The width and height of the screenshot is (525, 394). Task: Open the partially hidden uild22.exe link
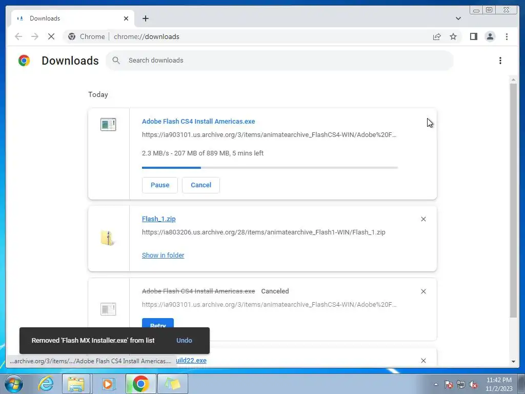tap(191, 361)
